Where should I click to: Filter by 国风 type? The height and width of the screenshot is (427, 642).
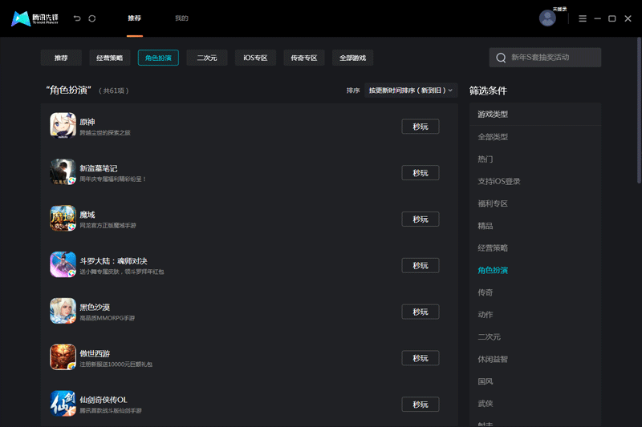pos(486,381)
